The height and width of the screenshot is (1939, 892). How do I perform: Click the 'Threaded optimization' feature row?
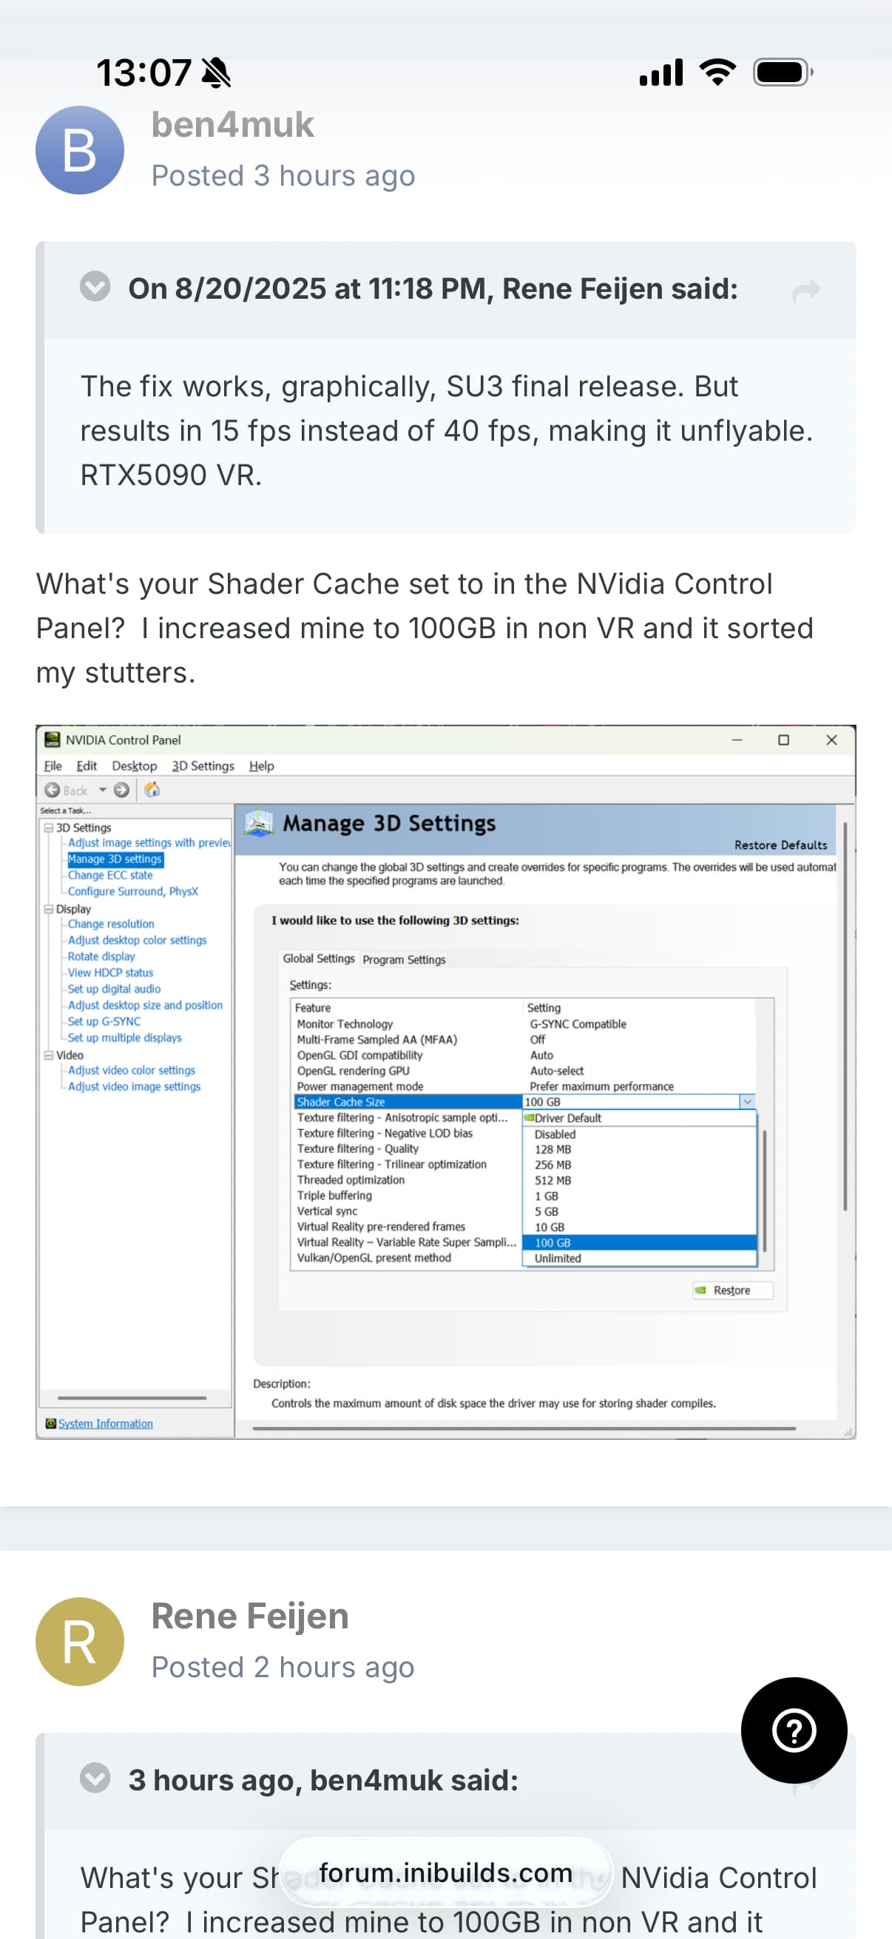(408, 1180)
